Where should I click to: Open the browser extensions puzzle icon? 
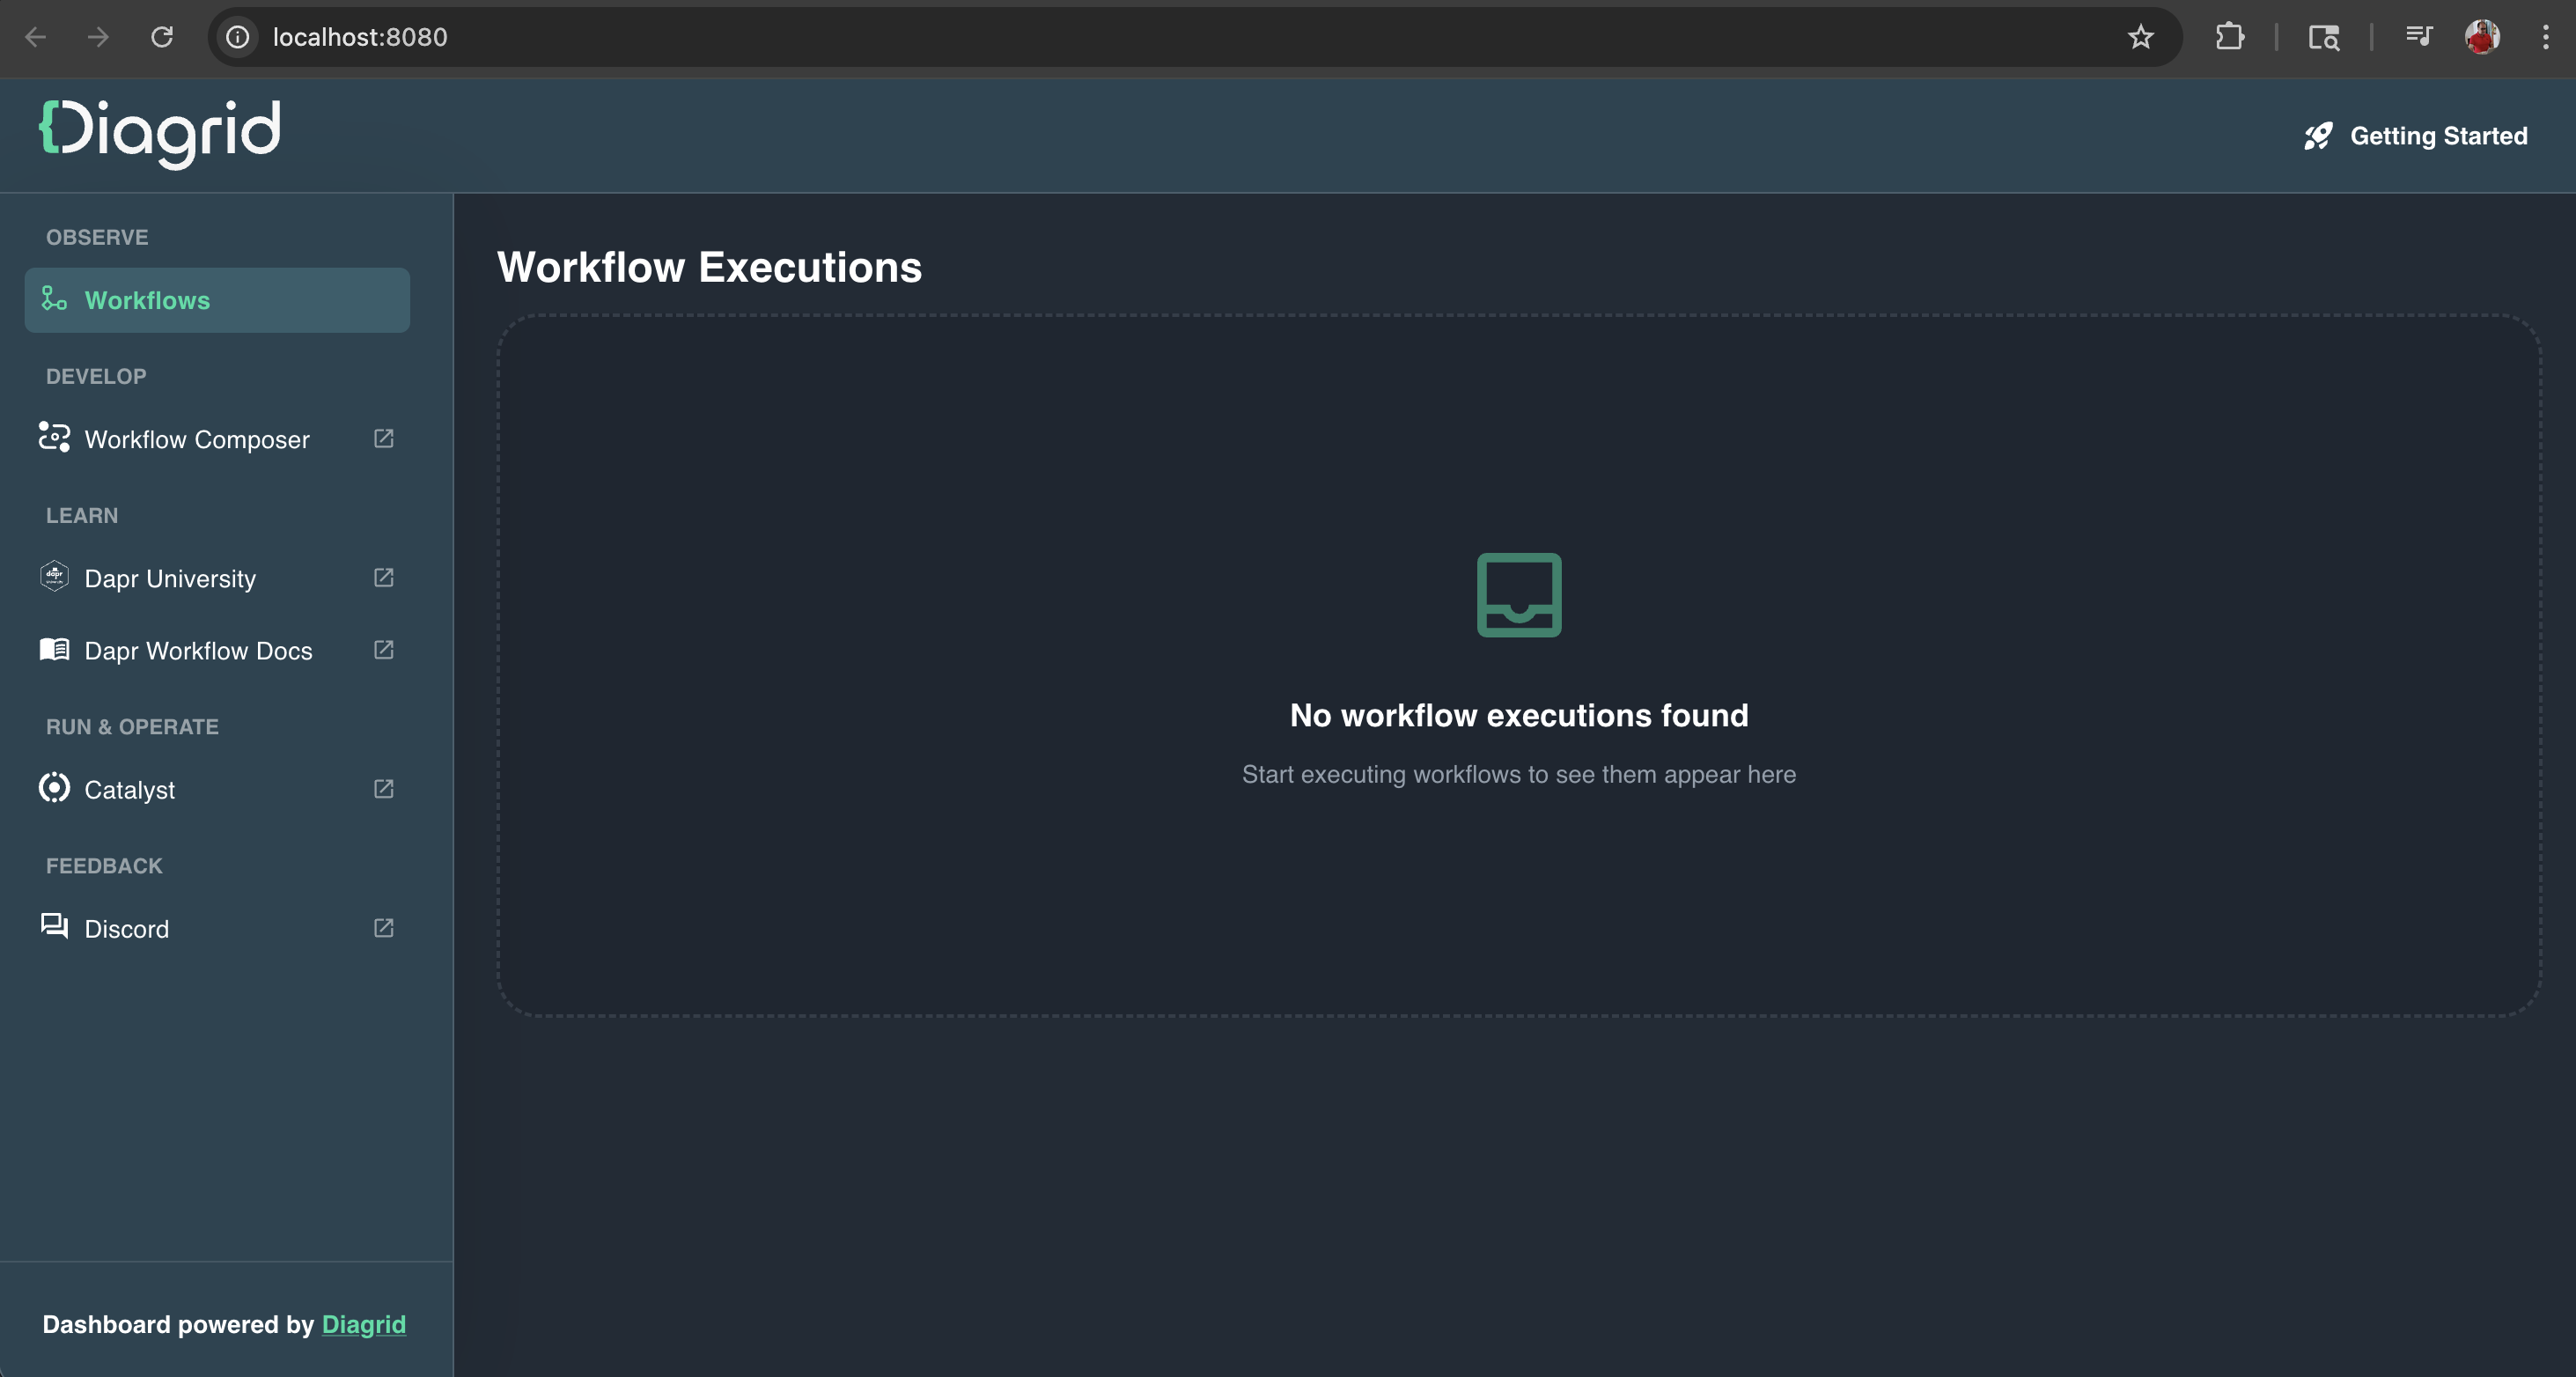pos(2229,37)
